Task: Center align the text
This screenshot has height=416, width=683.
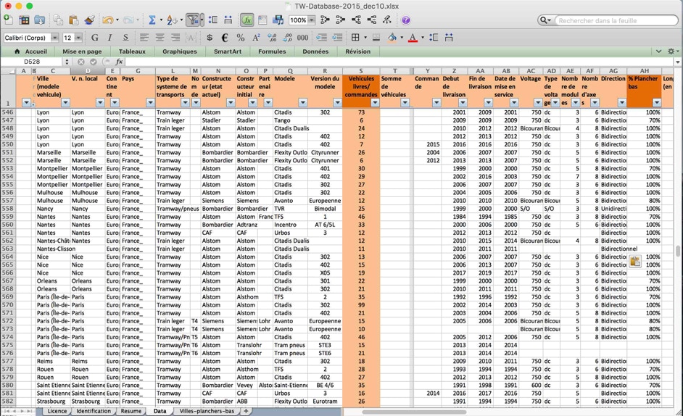Action: click(x=160, y=38)
